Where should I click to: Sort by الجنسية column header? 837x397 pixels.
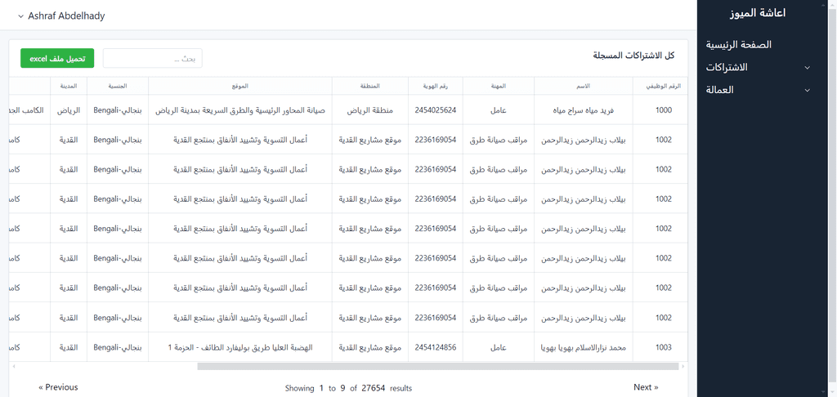pos(118,86)
